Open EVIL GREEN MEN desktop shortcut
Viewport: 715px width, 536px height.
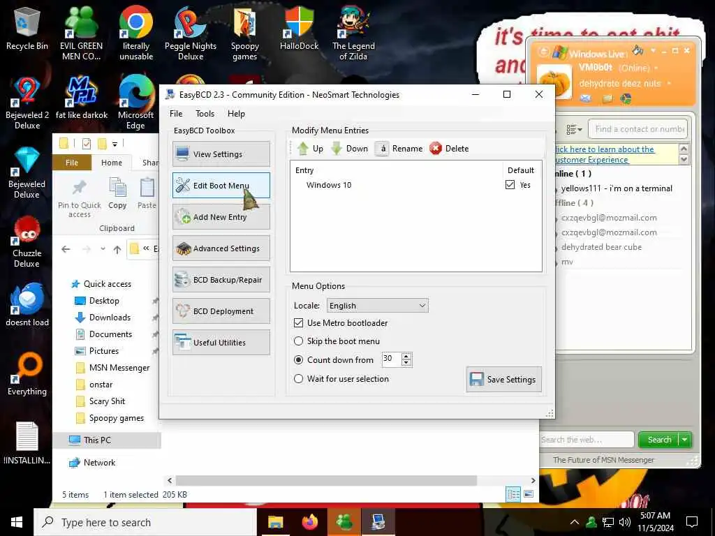[x=81, y=33]
